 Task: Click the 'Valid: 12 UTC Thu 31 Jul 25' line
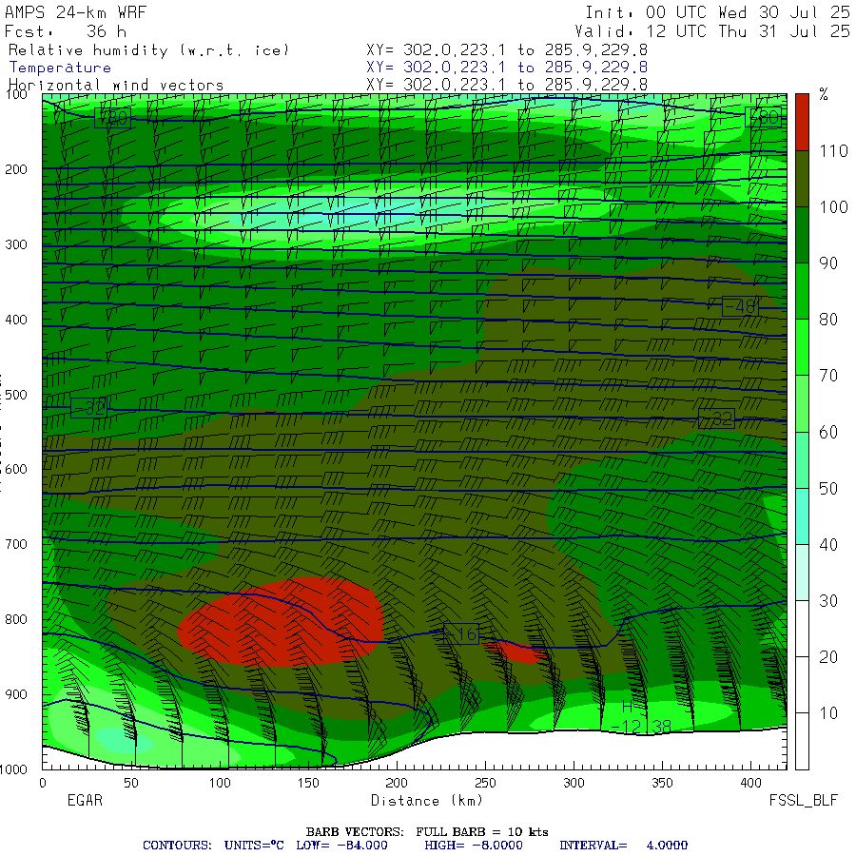tap(712, 31)
